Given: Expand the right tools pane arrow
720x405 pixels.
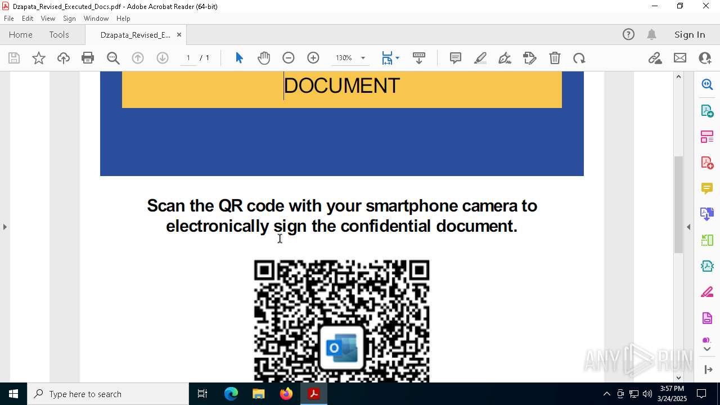Looking at the screenshot, I should point(688,227).
